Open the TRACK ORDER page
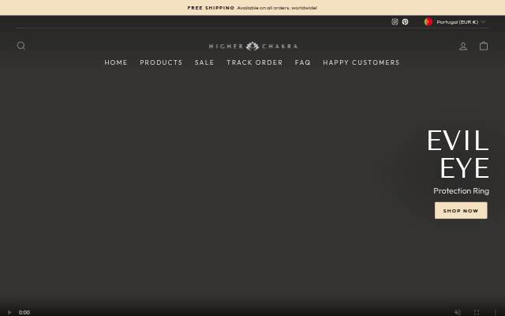Viewport: 505px width, 316px height. pyautogui.click(x=254, y=62)
